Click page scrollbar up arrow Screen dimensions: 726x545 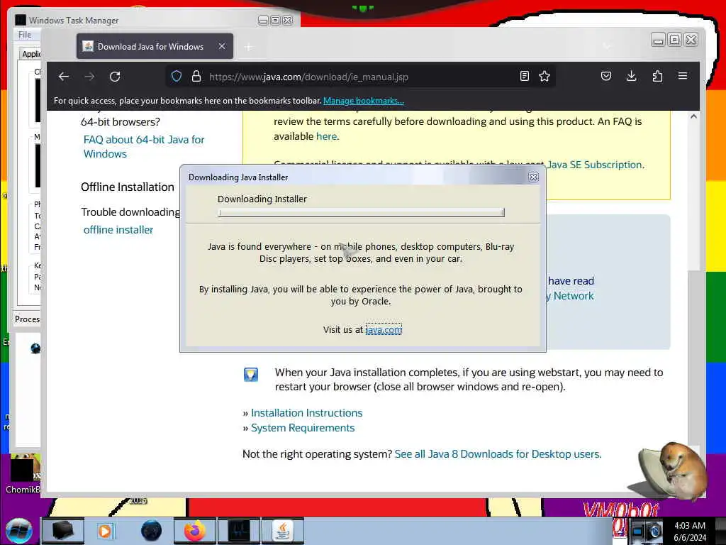693,117
